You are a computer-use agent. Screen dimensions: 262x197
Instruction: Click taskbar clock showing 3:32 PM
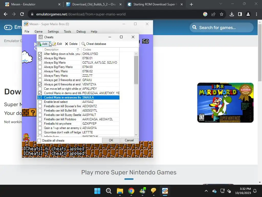pyautogui.click(x=243, y=191)
